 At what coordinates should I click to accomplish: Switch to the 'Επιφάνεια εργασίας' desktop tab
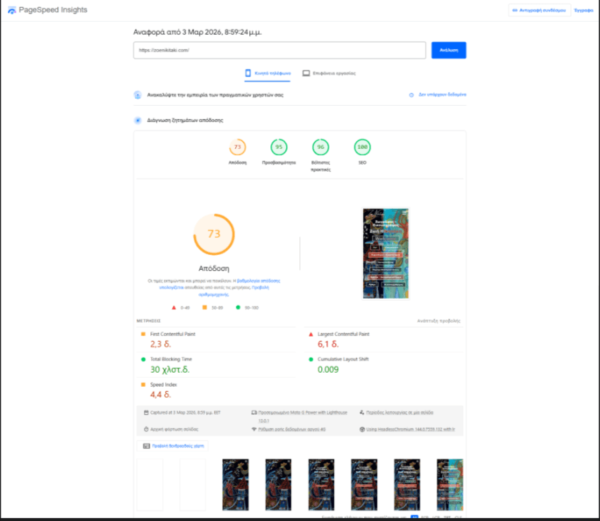(x=329, y=73)
